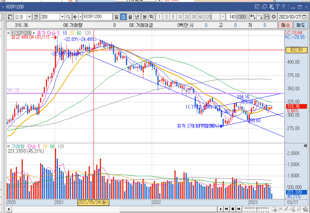Open the calendar date picker icon
Image resolution: width=310 pixels, height=213 pixels.
[x=304, y=17]
